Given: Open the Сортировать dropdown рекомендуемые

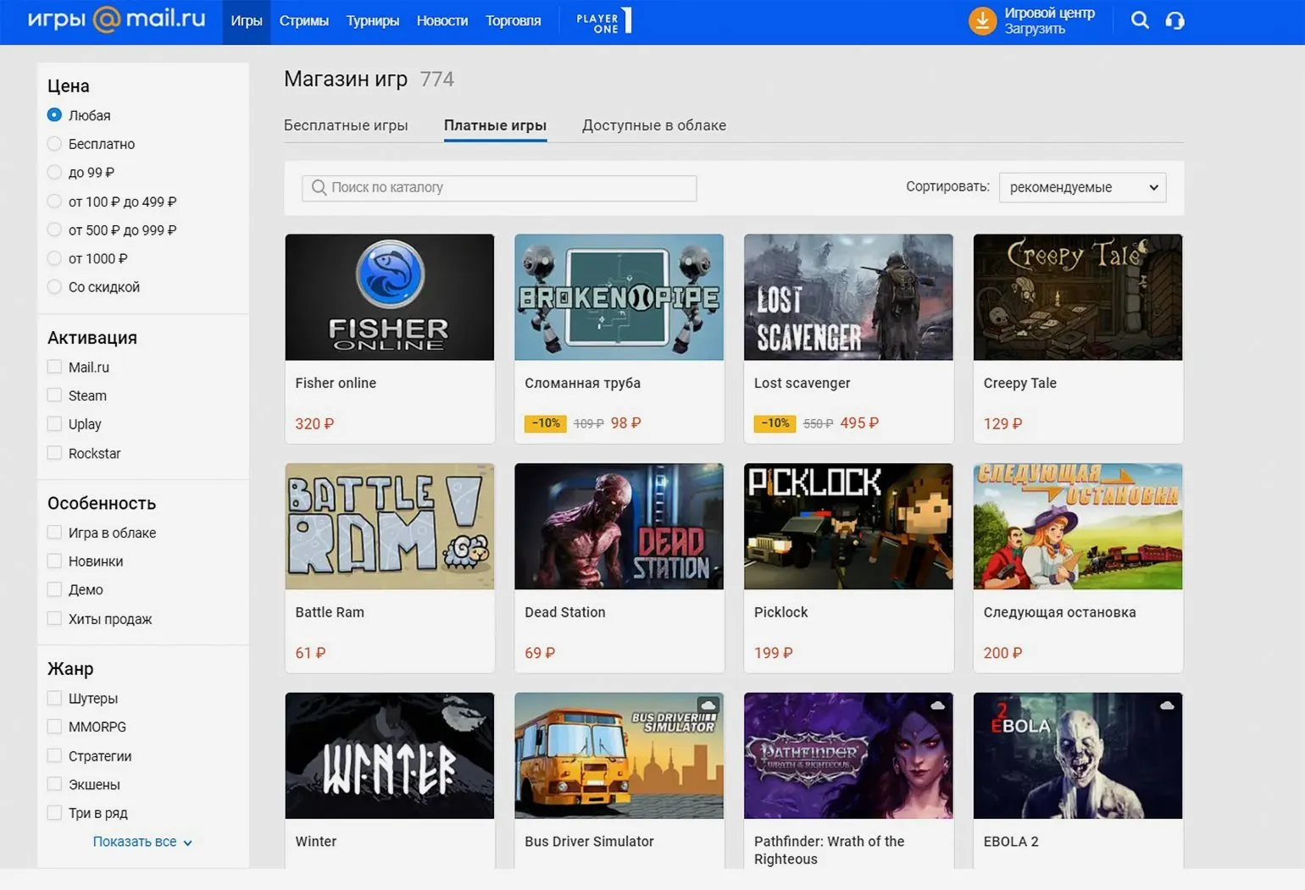Looking at the screenshot, I should (x=1082, y=187).
